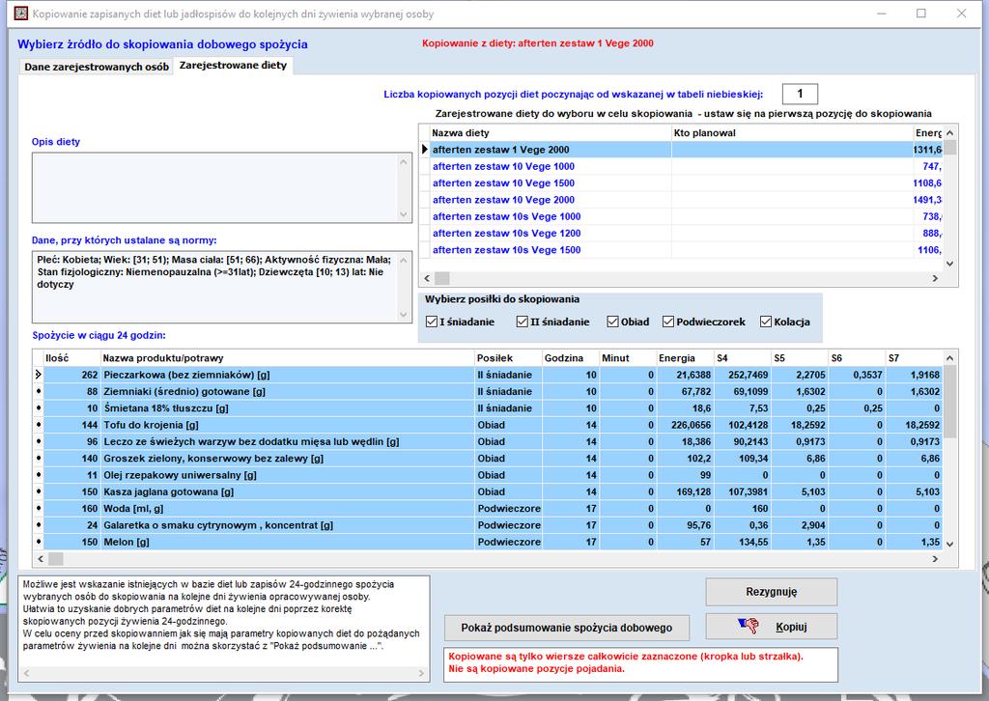Toggle the II śniadanie checkbox
Screen dimensions: 989x701
pos(522,322)
